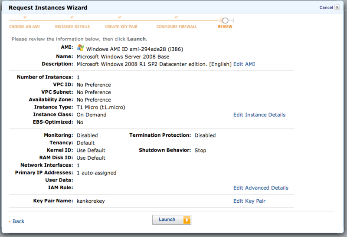Jump to Create Key Pair step

tap(121, 26)
